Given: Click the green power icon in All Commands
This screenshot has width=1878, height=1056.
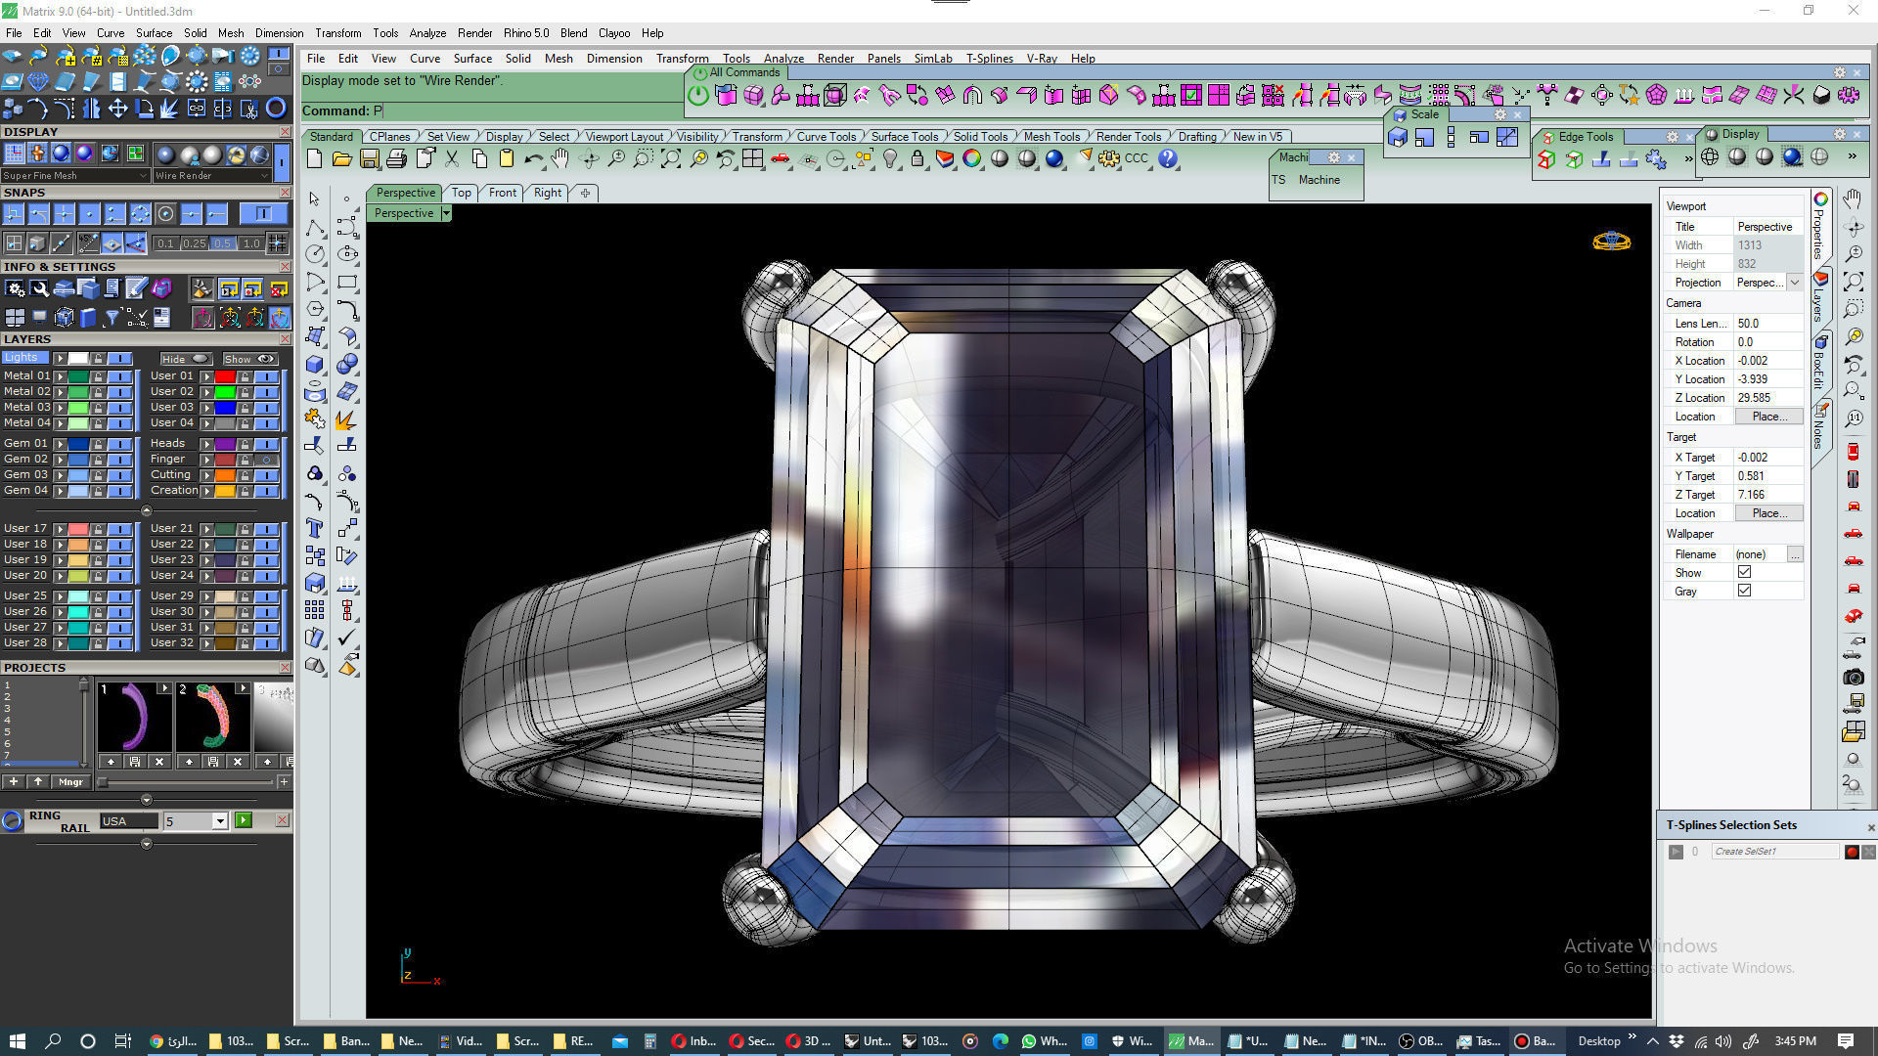Looking at the screenshot, I should pyautogui.click(x=697, y=95).
